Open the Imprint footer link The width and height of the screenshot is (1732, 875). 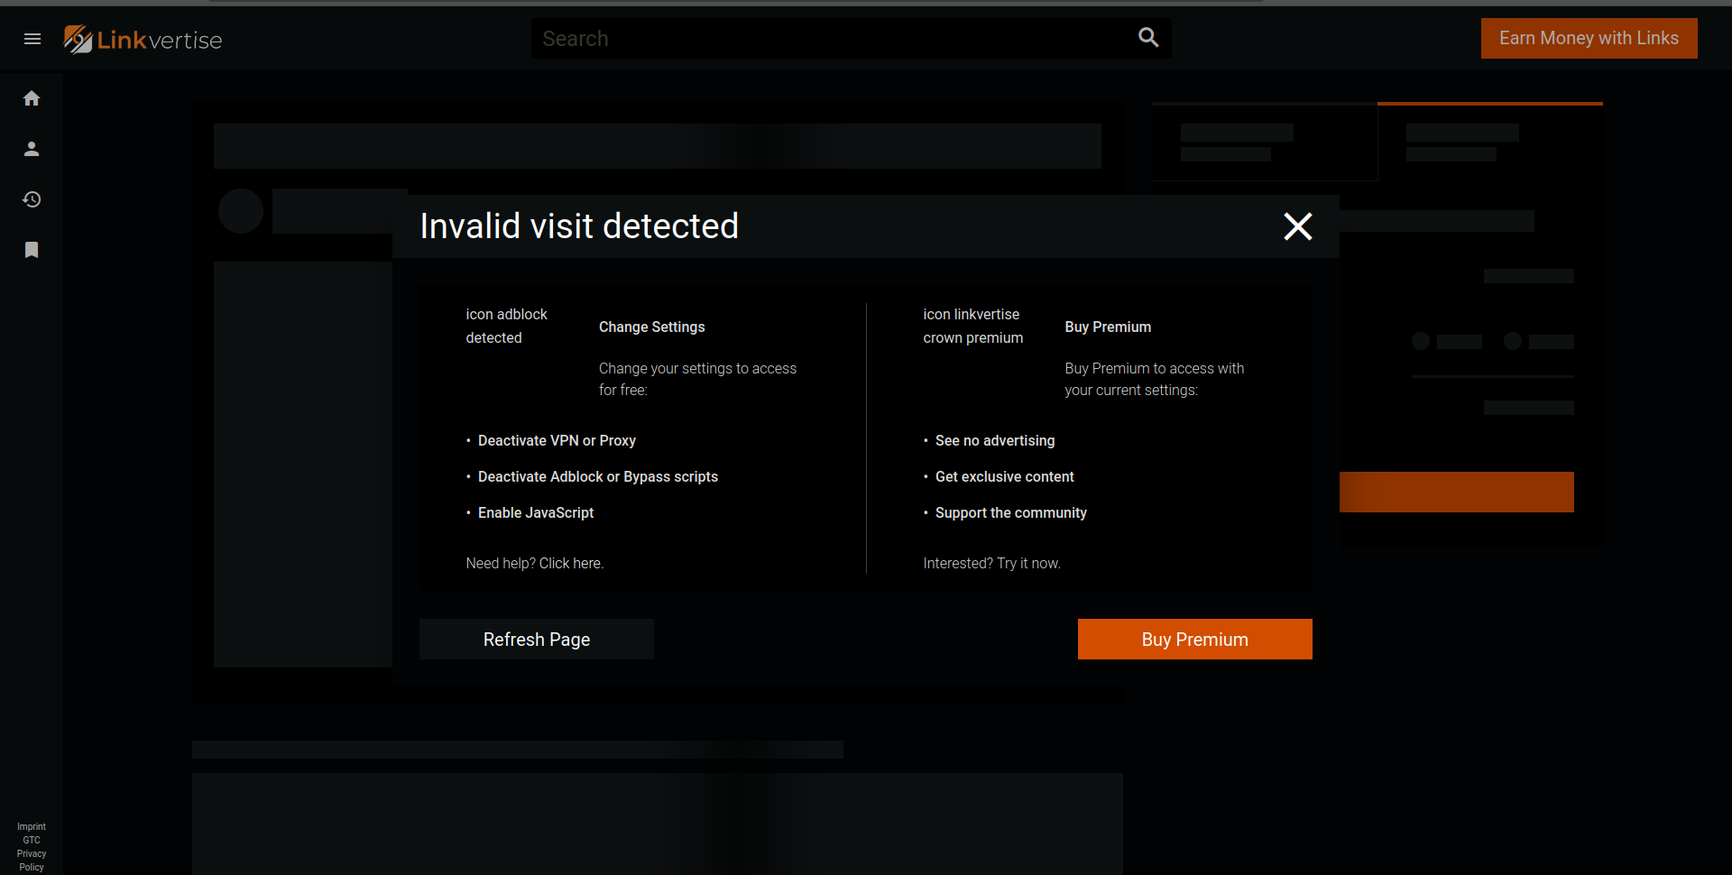[x=32, y=826]
